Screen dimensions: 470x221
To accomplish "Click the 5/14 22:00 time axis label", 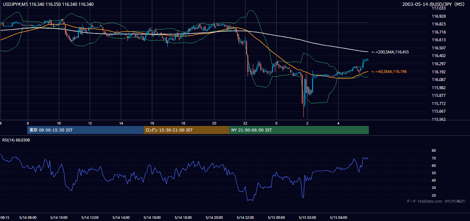I will tap(246, 218).
